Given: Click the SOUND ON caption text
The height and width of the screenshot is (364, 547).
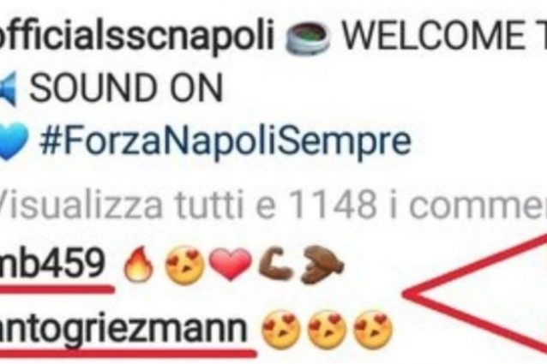Looking at the screenshot, I should (x=126, y=87).
